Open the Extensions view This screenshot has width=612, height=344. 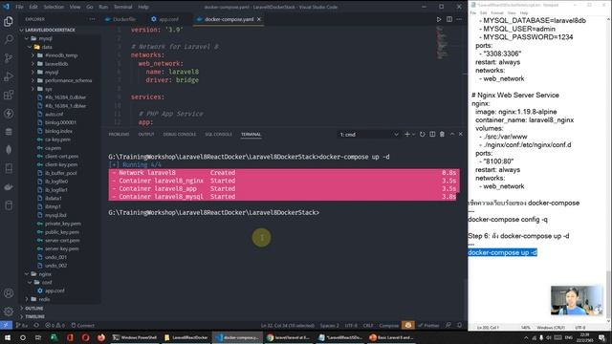point(9,95)
